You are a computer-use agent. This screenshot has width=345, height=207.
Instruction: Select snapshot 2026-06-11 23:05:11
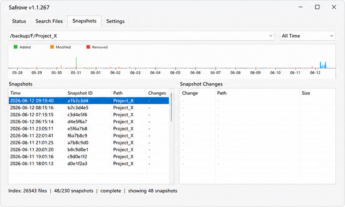89,129
